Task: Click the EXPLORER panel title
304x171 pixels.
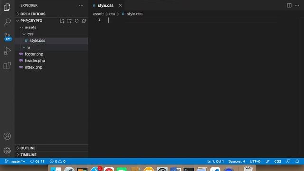Action: click(29, 5)
